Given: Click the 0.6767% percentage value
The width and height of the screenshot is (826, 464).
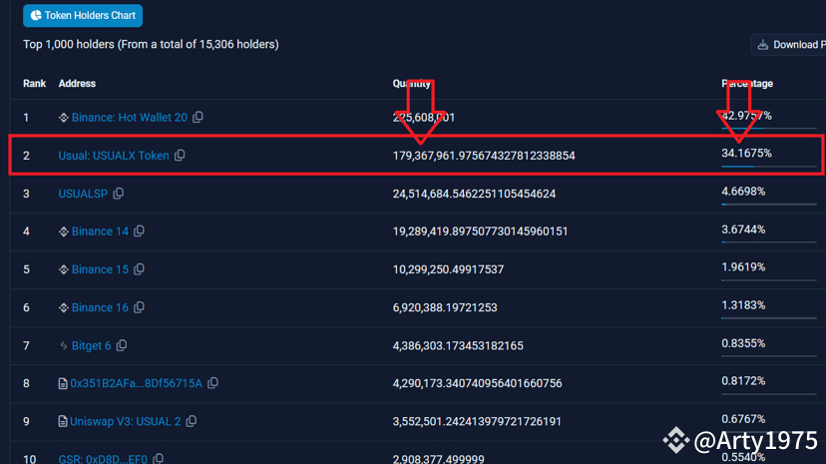Looking at the screenshot, I should point(743,419).
